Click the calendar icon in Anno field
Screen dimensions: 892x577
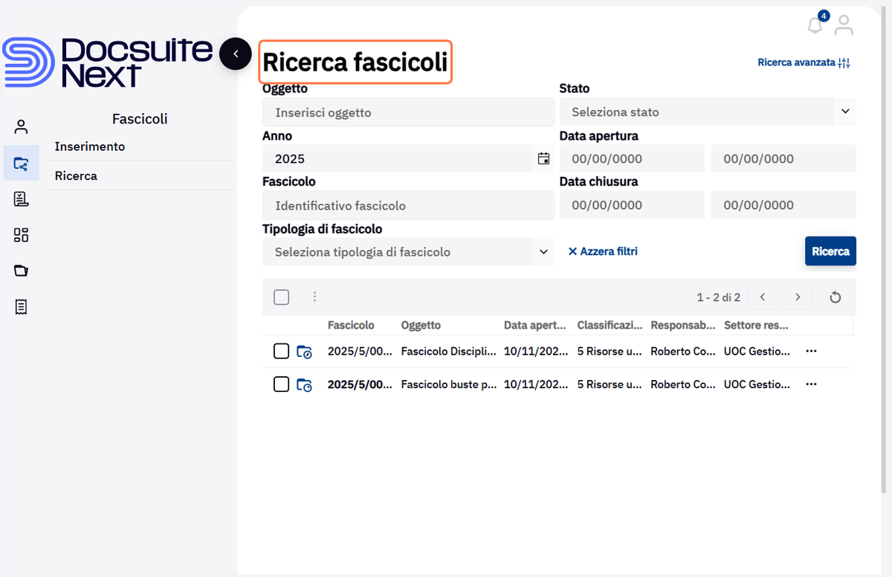(543, 158)
